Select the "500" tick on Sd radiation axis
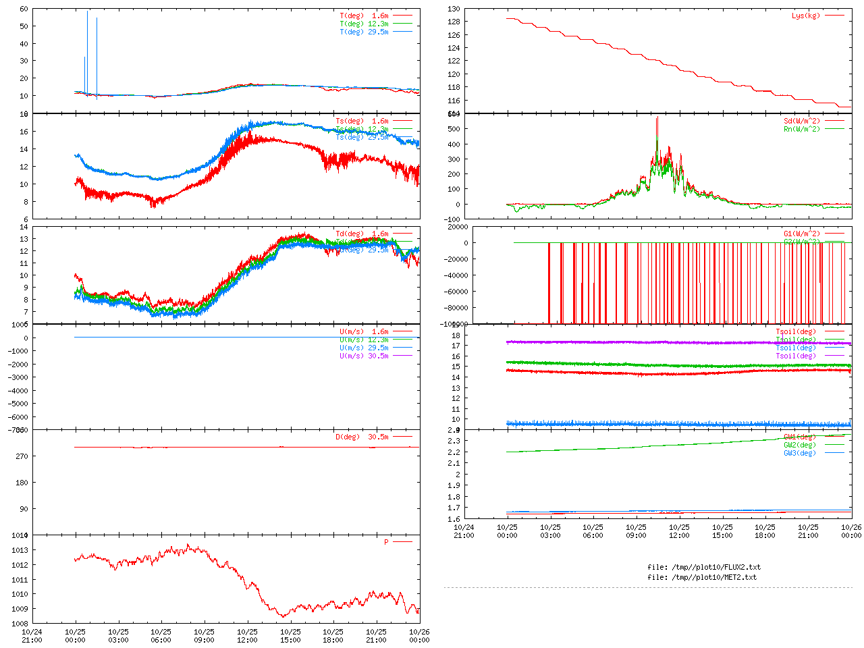The image size is (864, 648). [x=454, y=129]
